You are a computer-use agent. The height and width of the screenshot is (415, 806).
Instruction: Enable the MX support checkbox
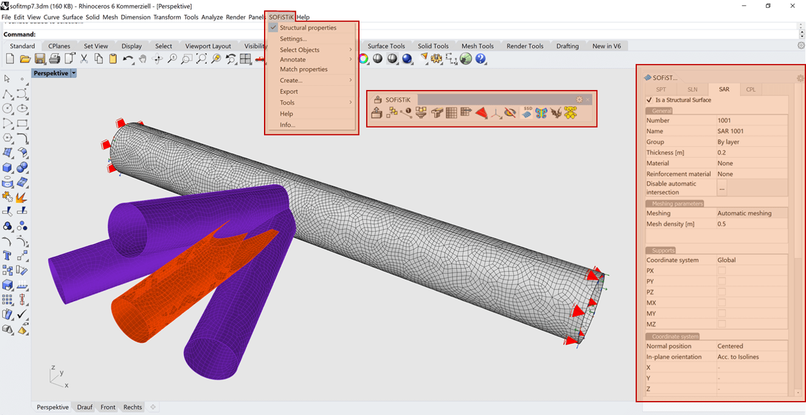tap(721, 302)
